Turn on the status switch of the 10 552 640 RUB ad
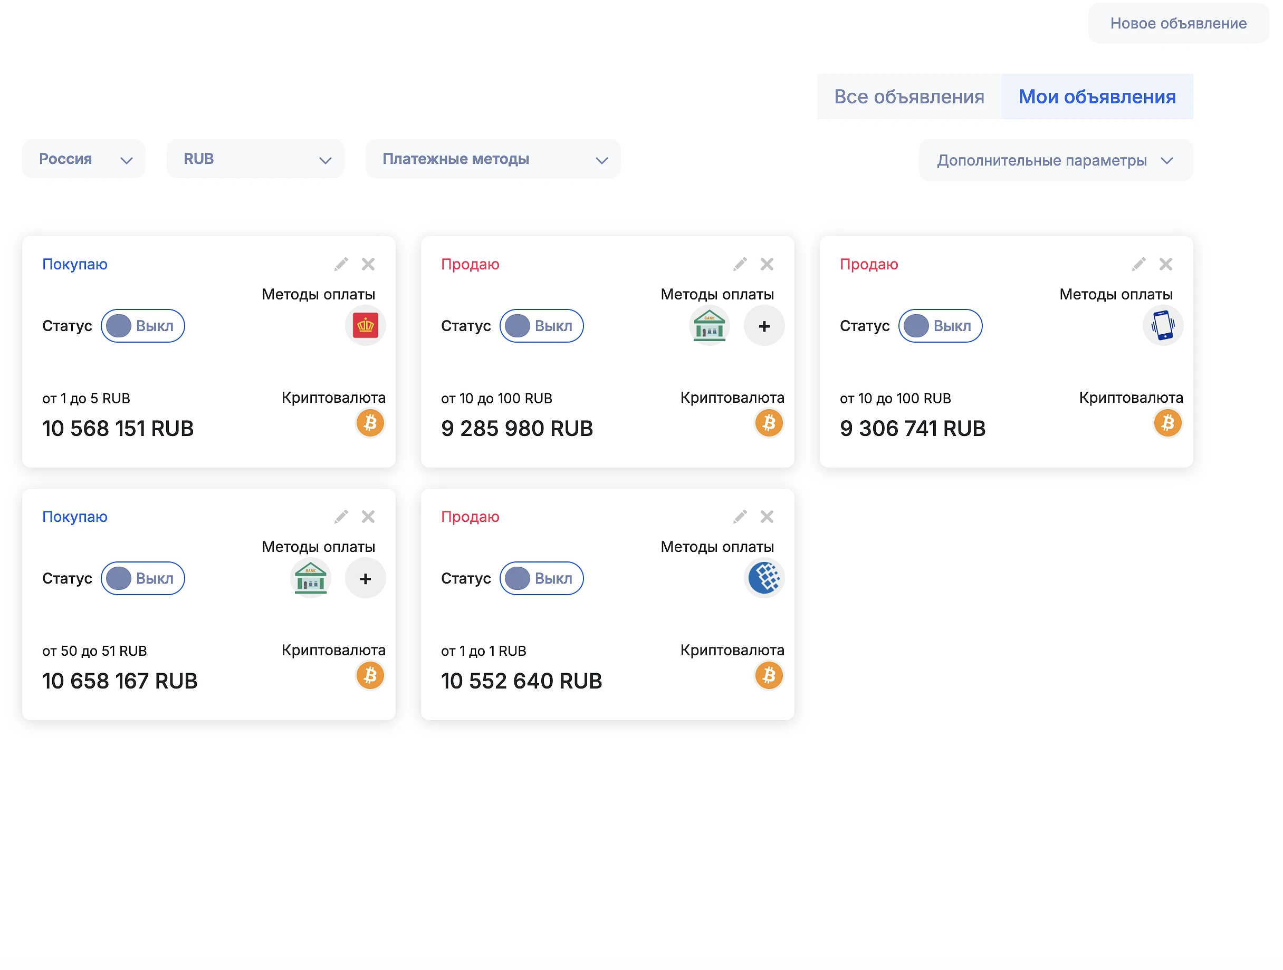Screen dimensions: 1283x970 (x=541, y=578)
